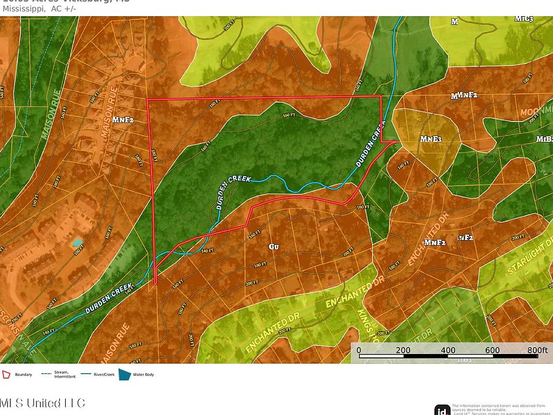The height and width of the screenshot is (415, 553).
Task: Click the Durden Creek label inside the boundary center
Action: tap(233, 179)
